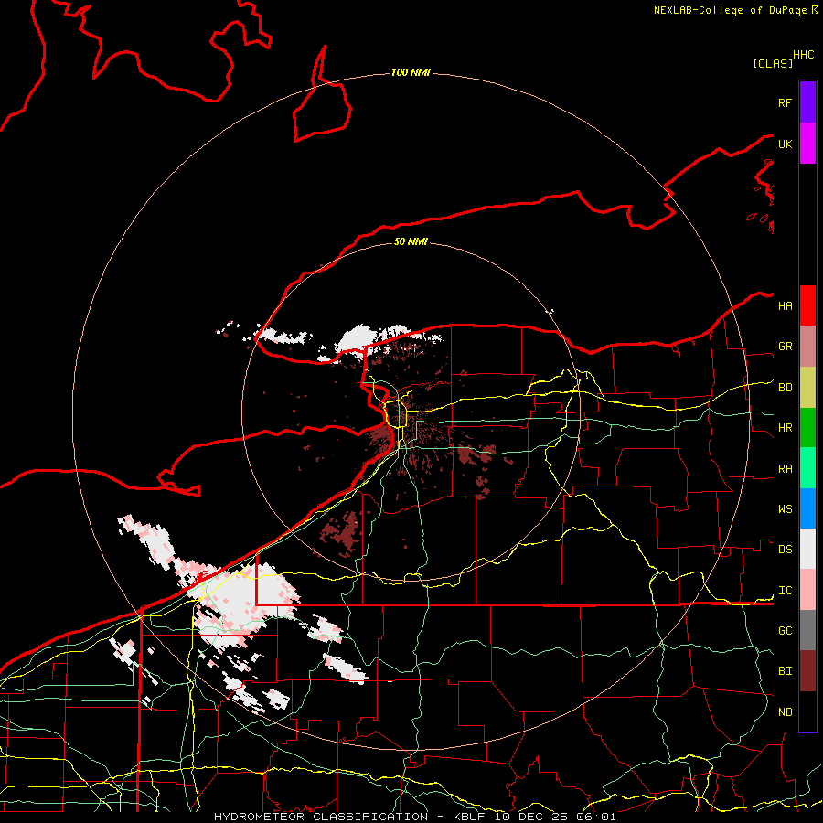
Task: Click the GC legend label
Action: click(x=785, y=630)
